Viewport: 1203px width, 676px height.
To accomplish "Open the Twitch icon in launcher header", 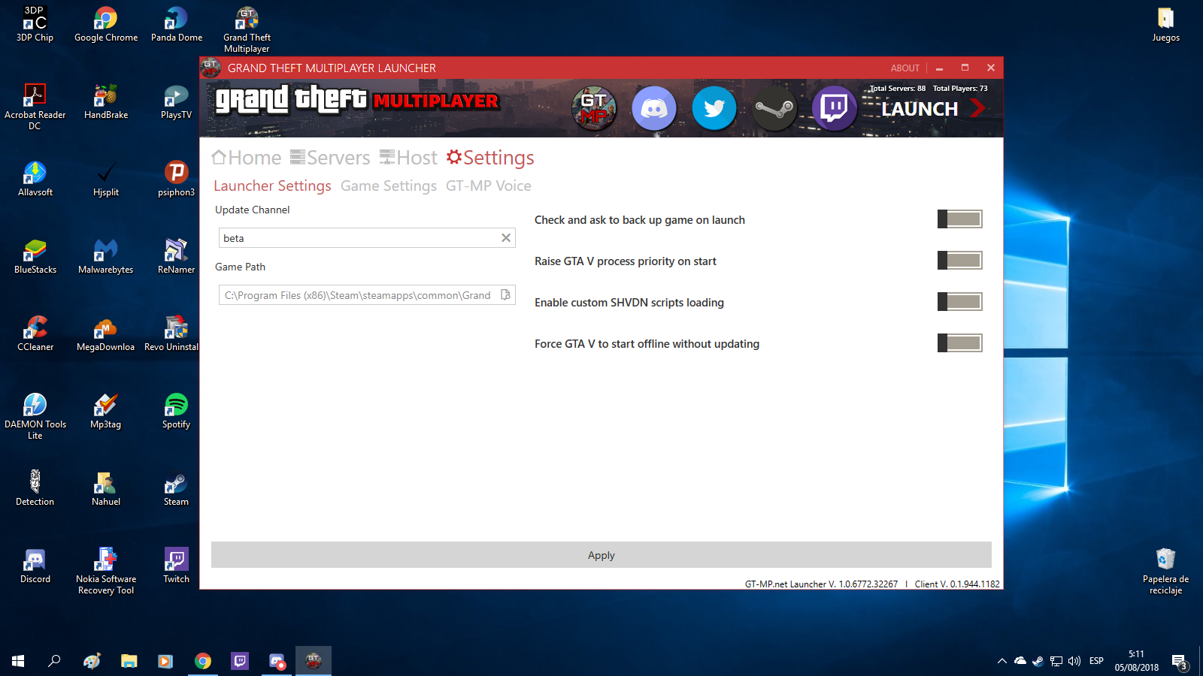I will pyautogui.click(x=835, y=108).
